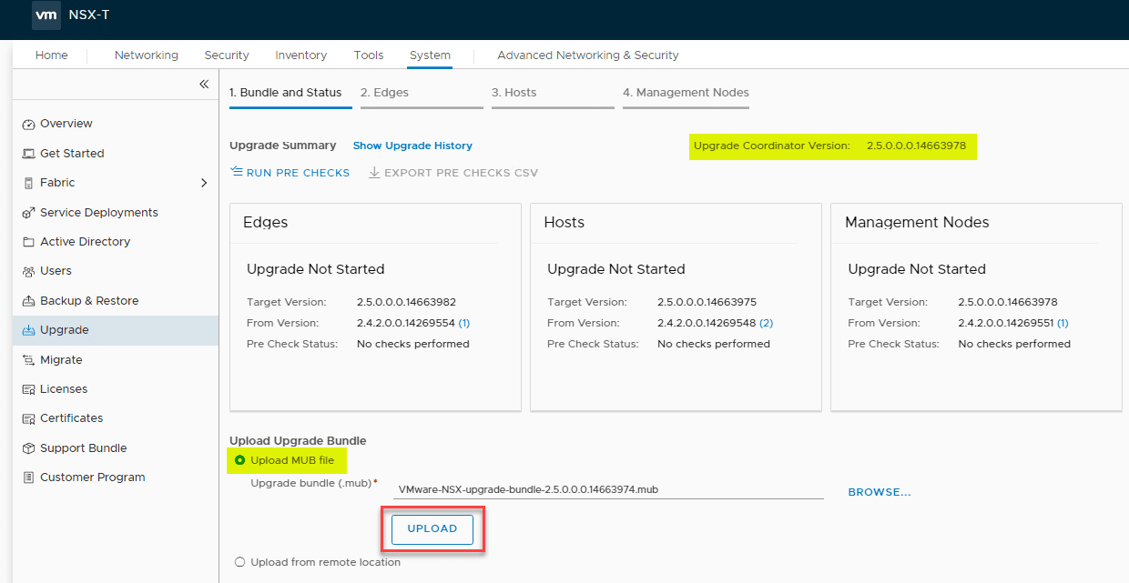The width and height of the screenshot is (1129, 583).
Task: Click the Service Deployments icon
Action: (x=27, y=212)
